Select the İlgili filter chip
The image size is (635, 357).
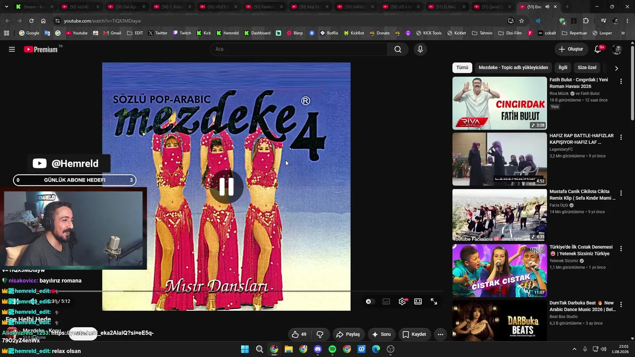pyautogui.click(x=563, y=67)
